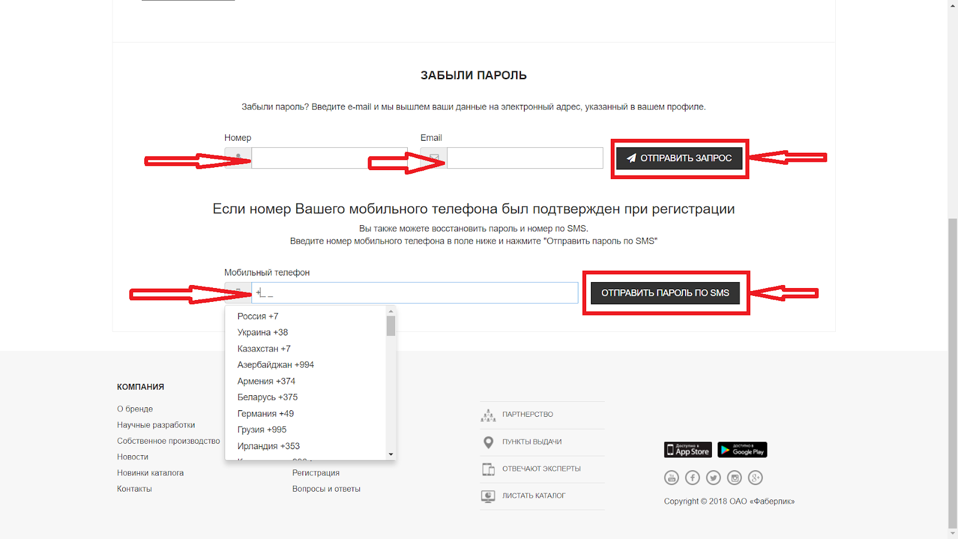Image resolution: width=958 pixels, height=539 pixels.
Task: Click into the Номер input field
Action: click(329, 158)
